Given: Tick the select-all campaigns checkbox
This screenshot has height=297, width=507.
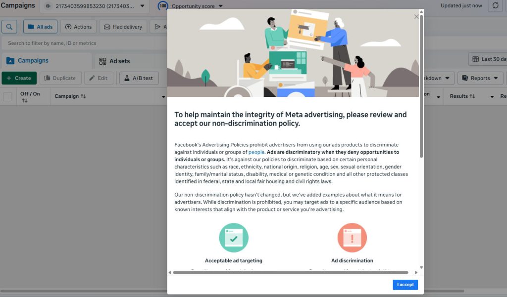Looking at the screenshot, I should [x=7, y=96].
